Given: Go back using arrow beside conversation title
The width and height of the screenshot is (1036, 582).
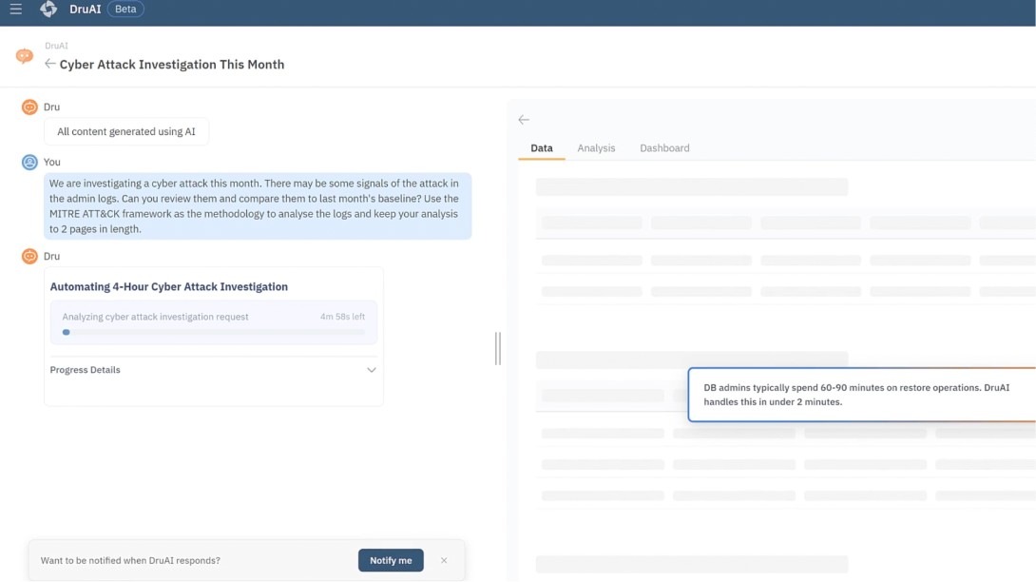Looking at the screenshot, I should click(x=49, y=64).
